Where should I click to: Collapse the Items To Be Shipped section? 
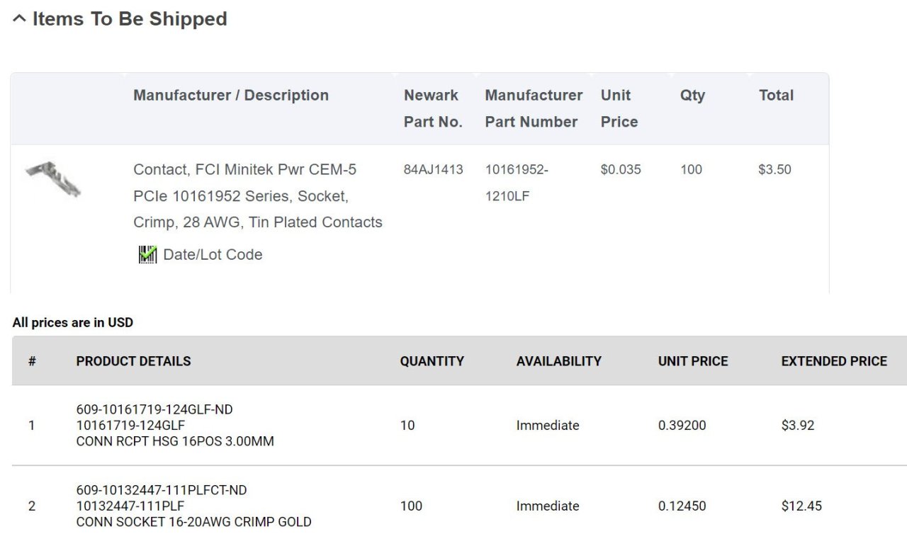click(20, 19)
